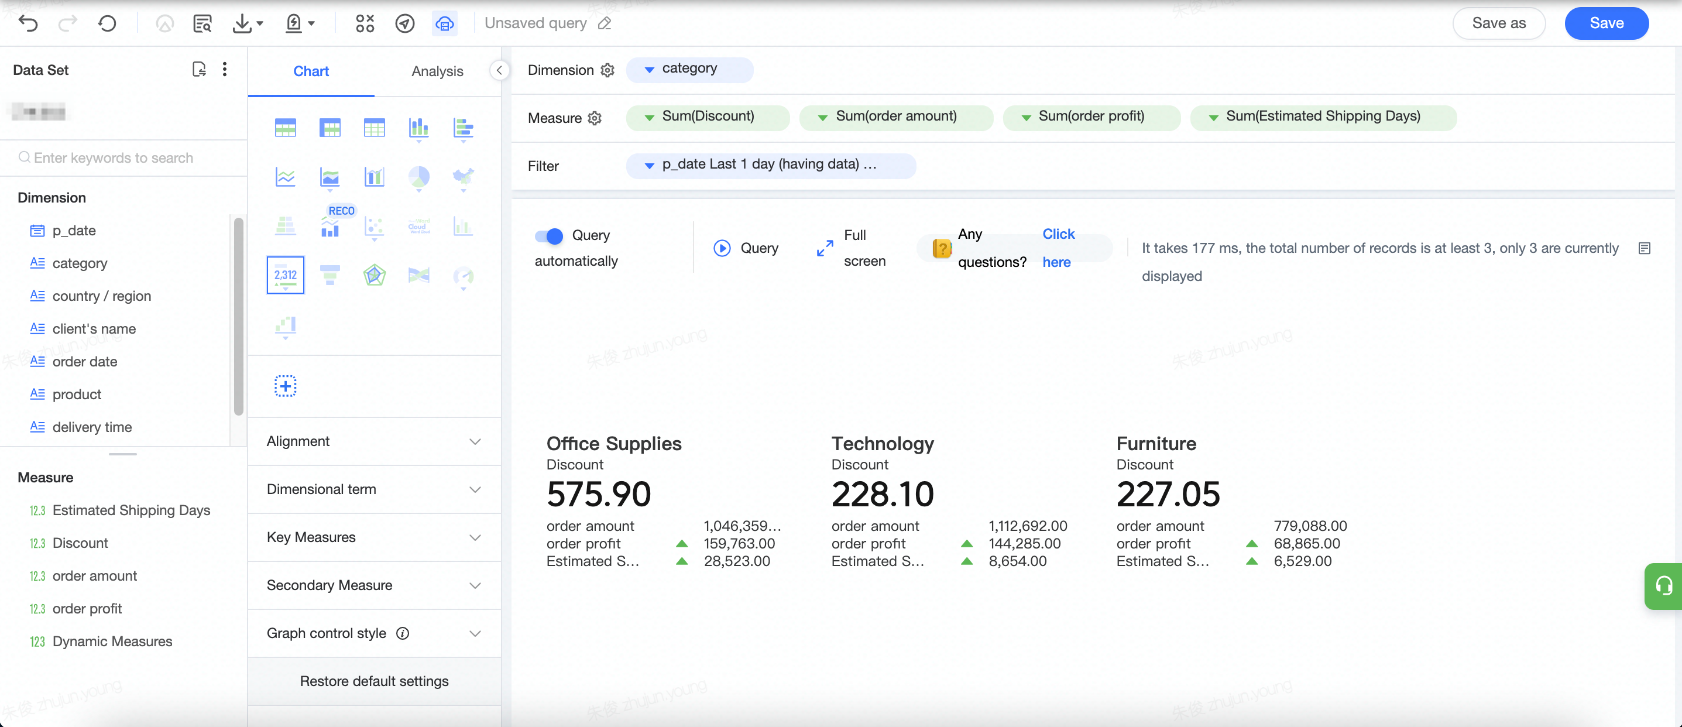Select the p_date dimension field

(x=74, y=231)
